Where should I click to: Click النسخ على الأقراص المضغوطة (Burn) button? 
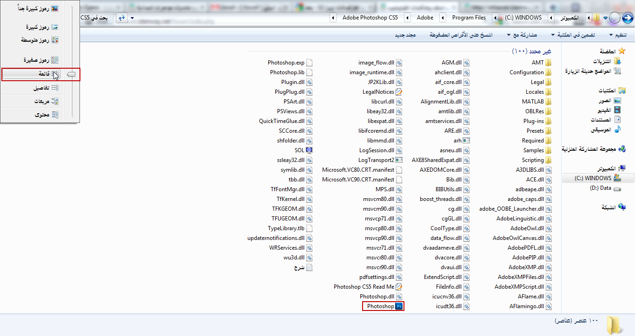461,35
